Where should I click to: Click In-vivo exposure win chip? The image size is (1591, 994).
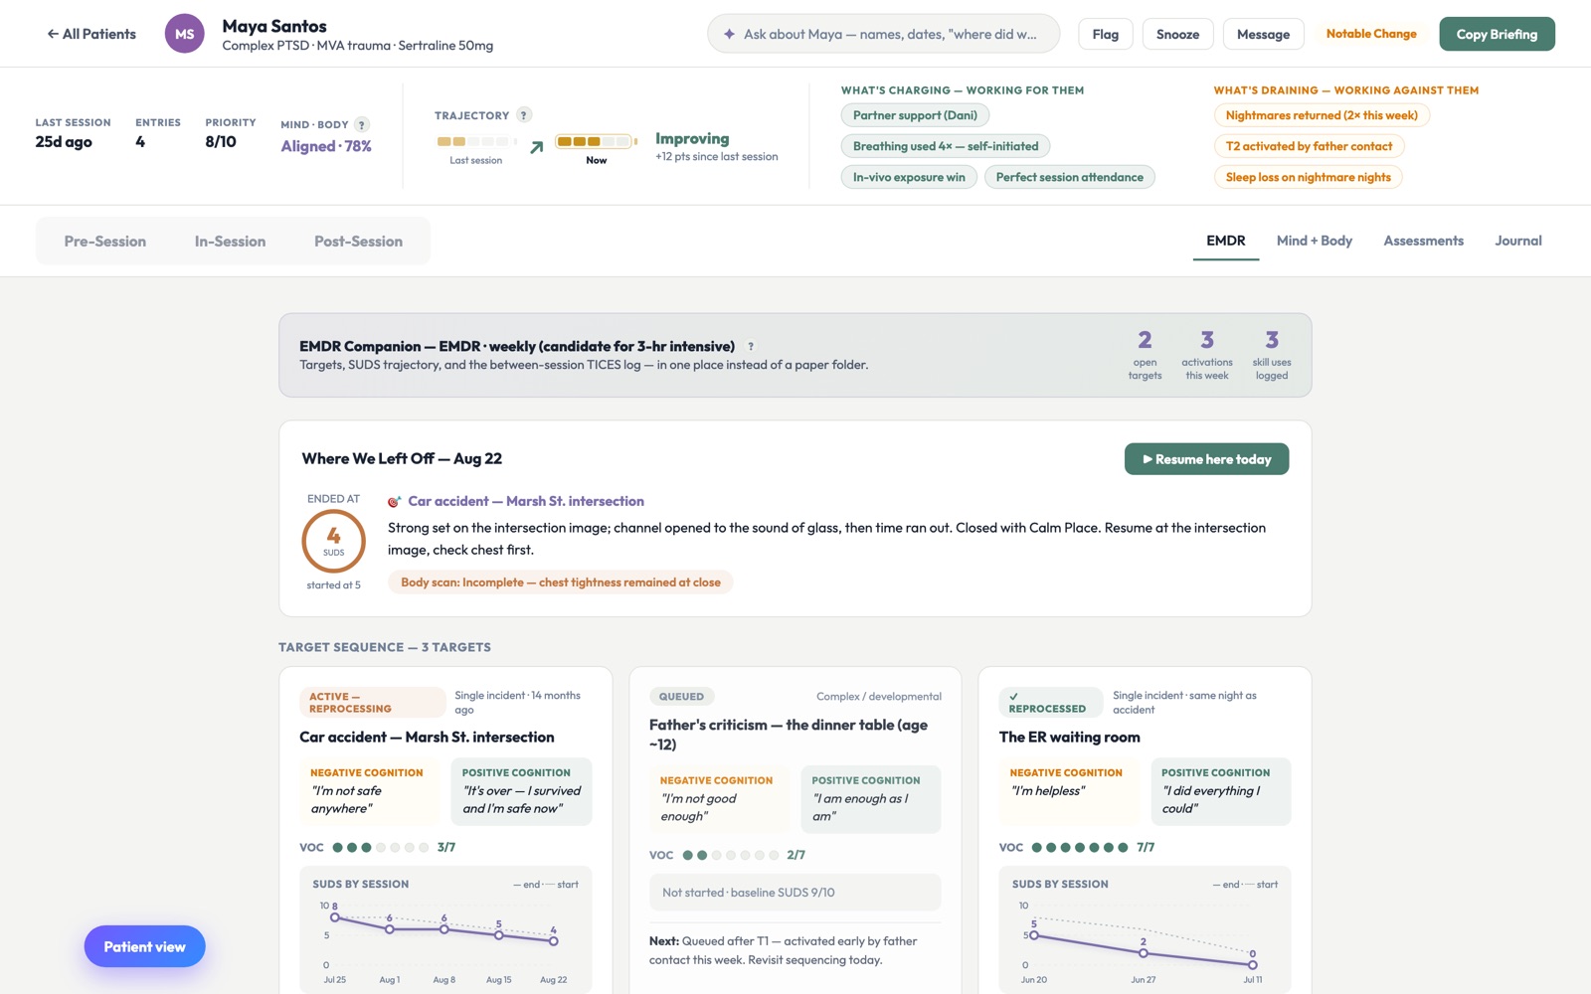(x=909, y=177)
